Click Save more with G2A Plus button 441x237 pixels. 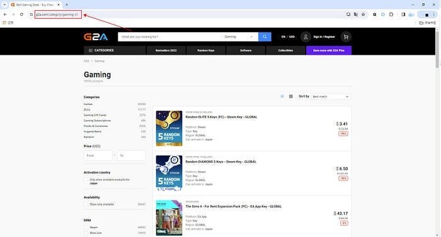(x=329, y=50)
